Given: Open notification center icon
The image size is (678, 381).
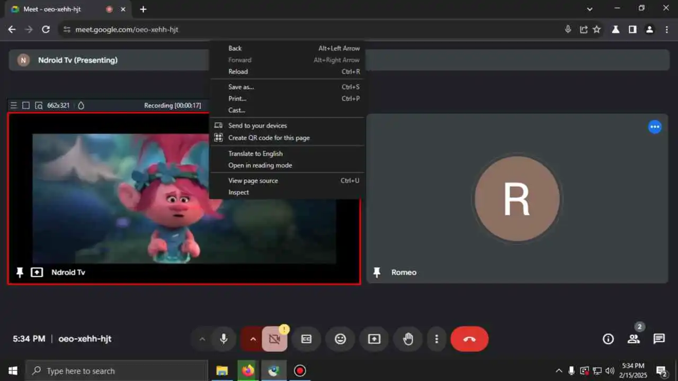Looking at the screenshot, I should [662, 371].
